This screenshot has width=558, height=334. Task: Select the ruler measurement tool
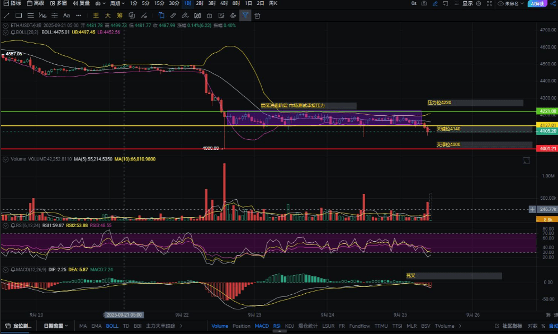point(173,16)
